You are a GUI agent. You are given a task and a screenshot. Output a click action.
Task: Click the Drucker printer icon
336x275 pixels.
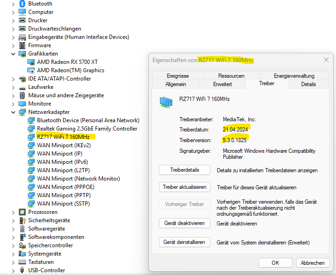tap(22, 20)
